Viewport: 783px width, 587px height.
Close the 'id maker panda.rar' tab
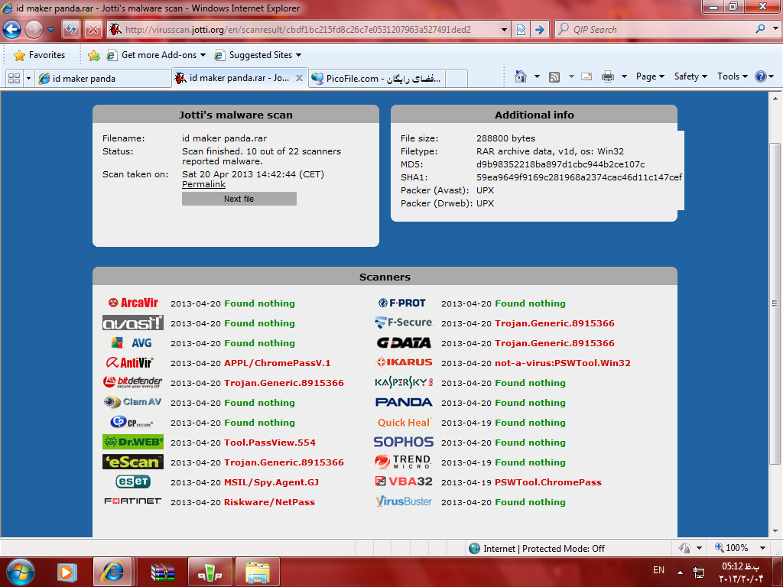(299, 78)
